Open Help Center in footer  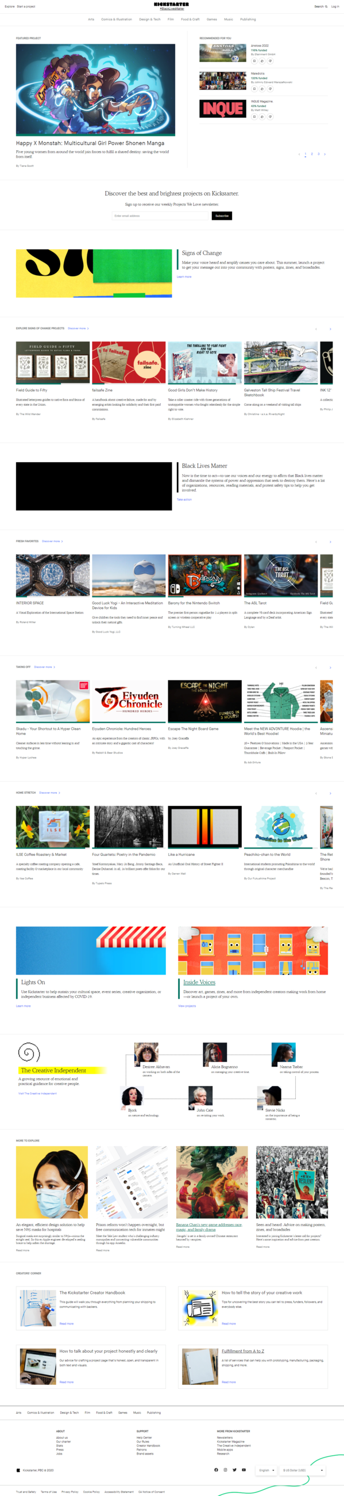[144, 1438]
